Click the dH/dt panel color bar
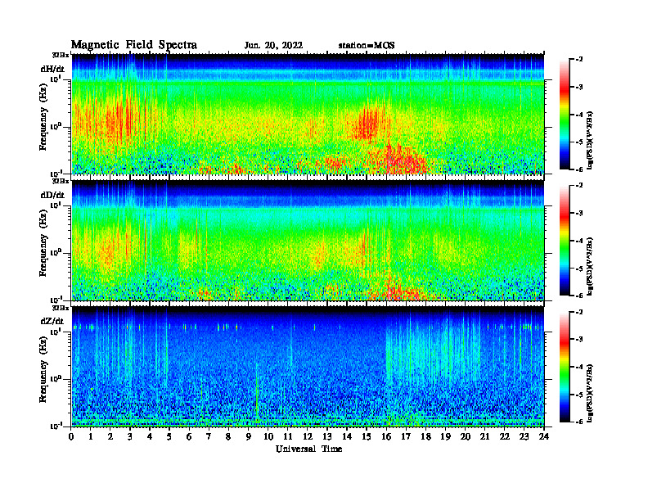This screenshot has height=501, width=648. tap(565, 115)
